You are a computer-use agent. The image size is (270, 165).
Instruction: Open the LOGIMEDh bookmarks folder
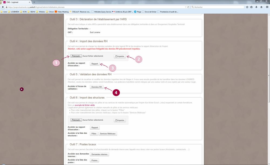pyautogui.click(x=14, y=12)
